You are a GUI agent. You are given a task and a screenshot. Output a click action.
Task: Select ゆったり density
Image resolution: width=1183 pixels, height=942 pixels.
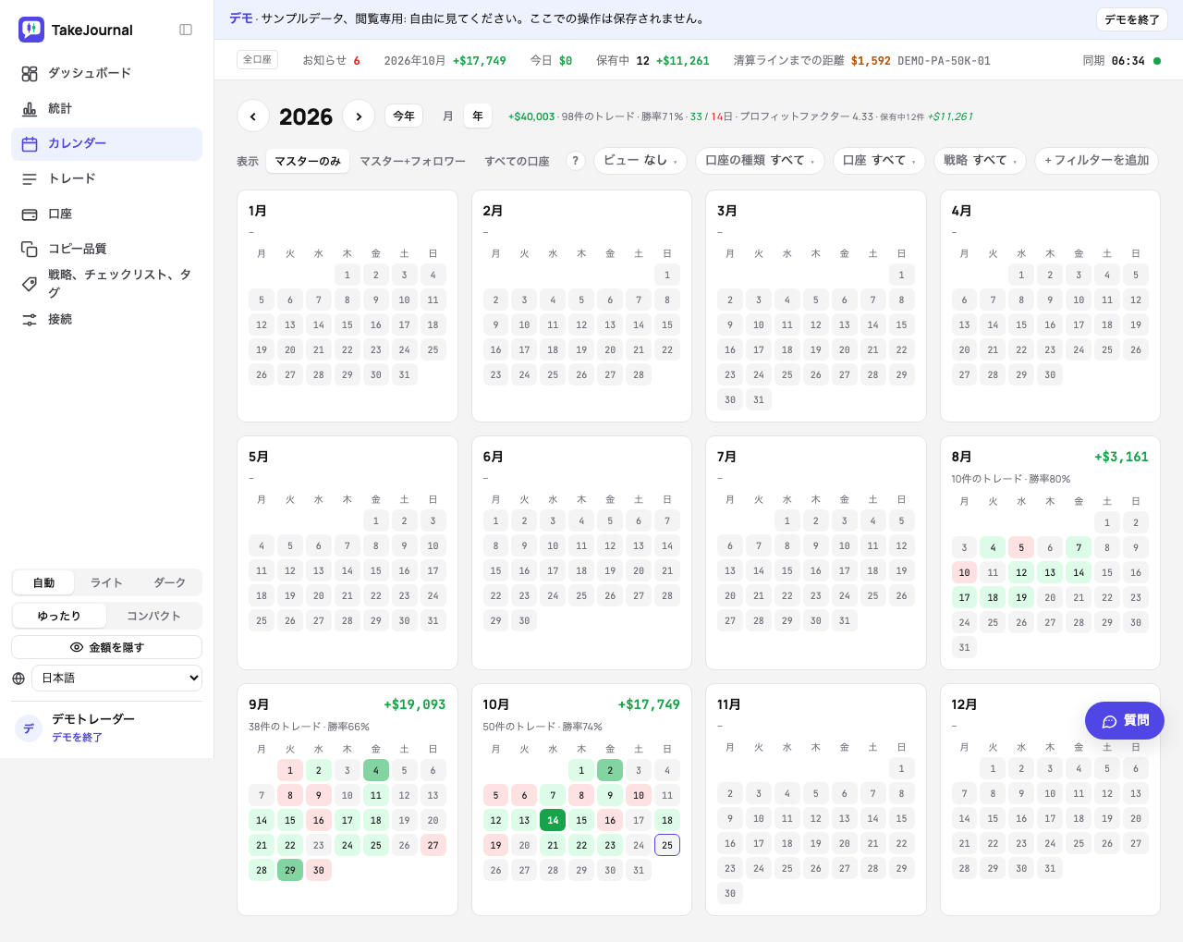pos(59,616)
